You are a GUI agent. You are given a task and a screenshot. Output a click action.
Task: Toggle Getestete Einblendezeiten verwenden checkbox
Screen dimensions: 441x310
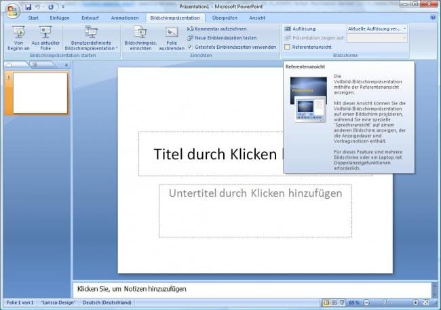pos(191,47)
